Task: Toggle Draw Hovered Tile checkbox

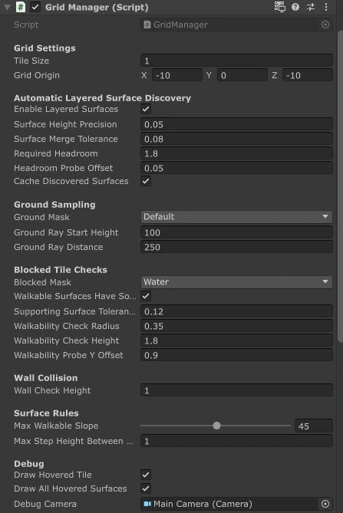Action: (146, 475)
